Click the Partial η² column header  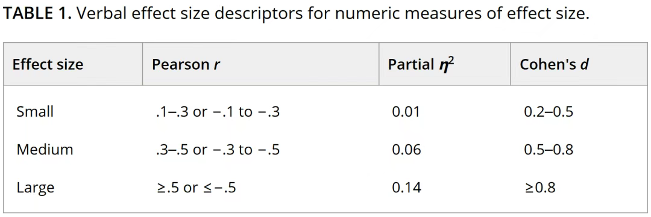421,64
